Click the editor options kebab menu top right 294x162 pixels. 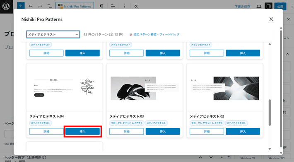pyautogui.click(x=292, y=6)
